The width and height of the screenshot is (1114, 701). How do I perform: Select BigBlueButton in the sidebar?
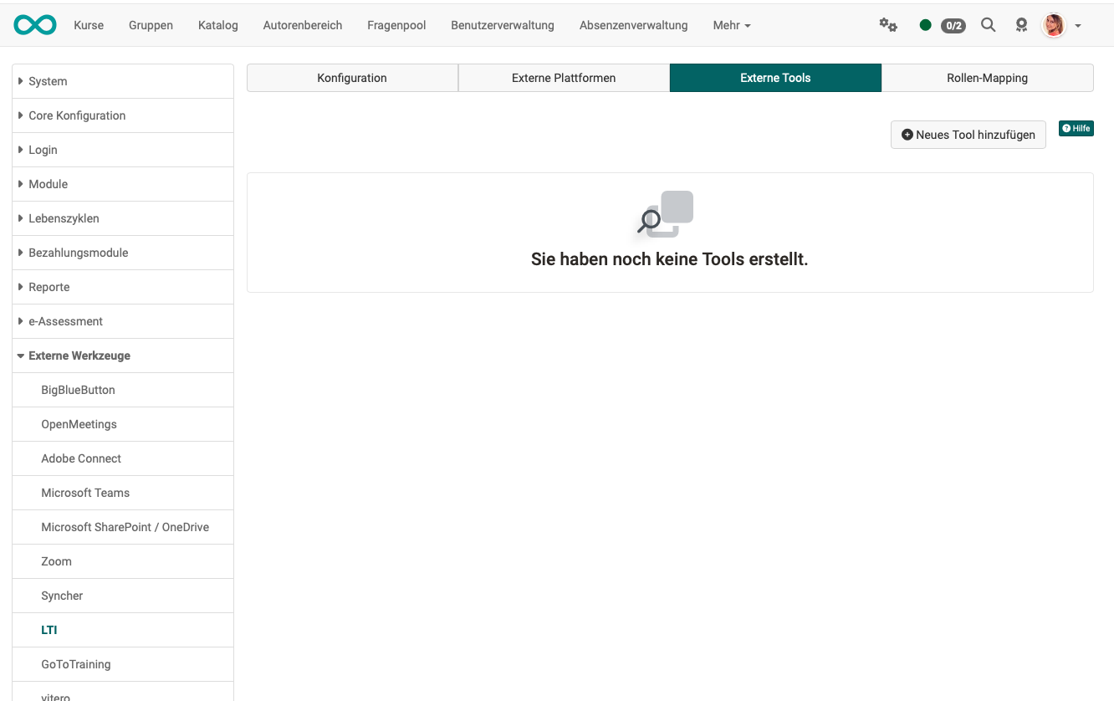(x=78, y=390)
